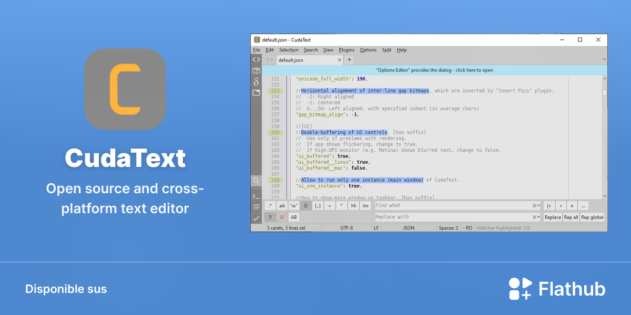Image resolution: width=631 pixels, height=315 pixels.
Task: Click CudaText icon in title bar
Action: point(257,39)
